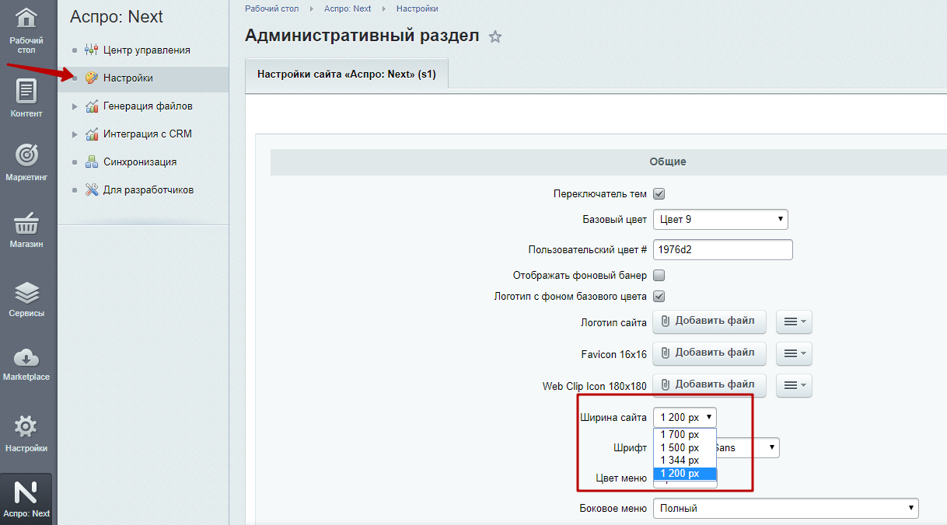Click the Генерация файлов chart icon
This screenshot has width=947, height=525.
click(x=91, y=106)
